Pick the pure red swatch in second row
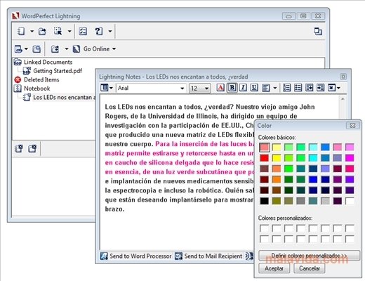Image resolution: width=365 pixels, height=281 pixels. pos(265,158)
